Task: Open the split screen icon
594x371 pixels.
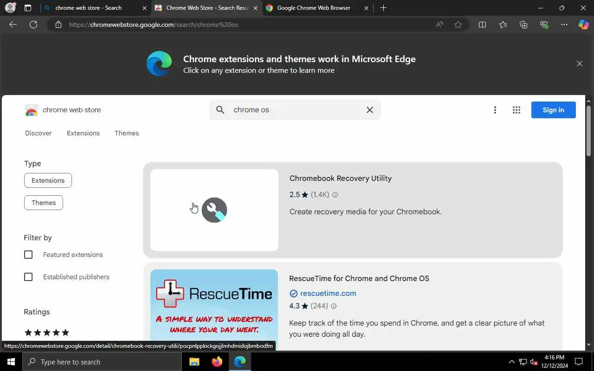Action: [x=482, y=25]
